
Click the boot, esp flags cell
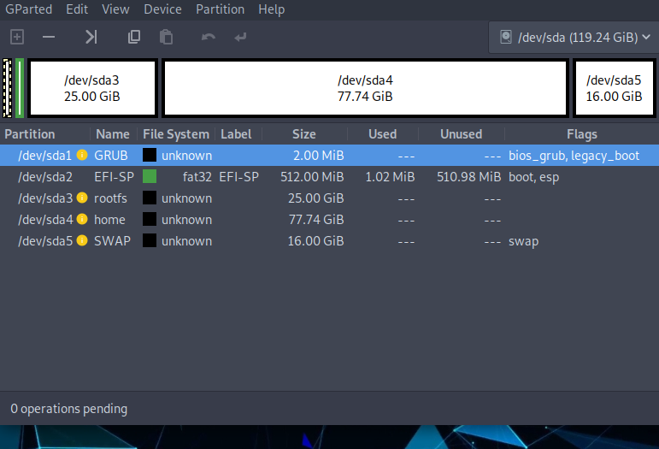click(x=533, y=177)
